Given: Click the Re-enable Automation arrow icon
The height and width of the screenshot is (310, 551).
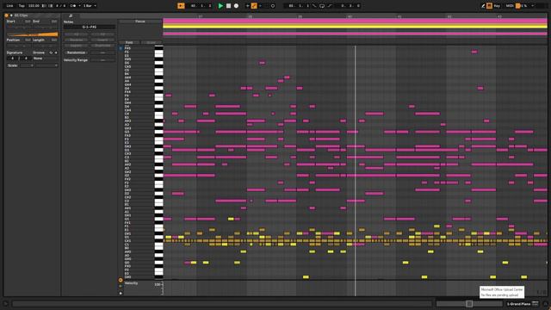Looking at the screenshot, I should [261, 6].
